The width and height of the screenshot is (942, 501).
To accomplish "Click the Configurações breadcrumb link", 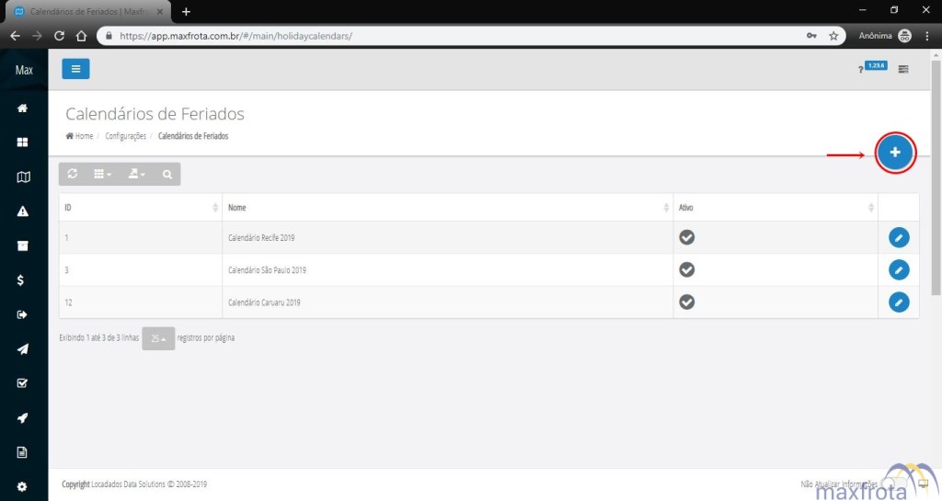I will 126,136.
